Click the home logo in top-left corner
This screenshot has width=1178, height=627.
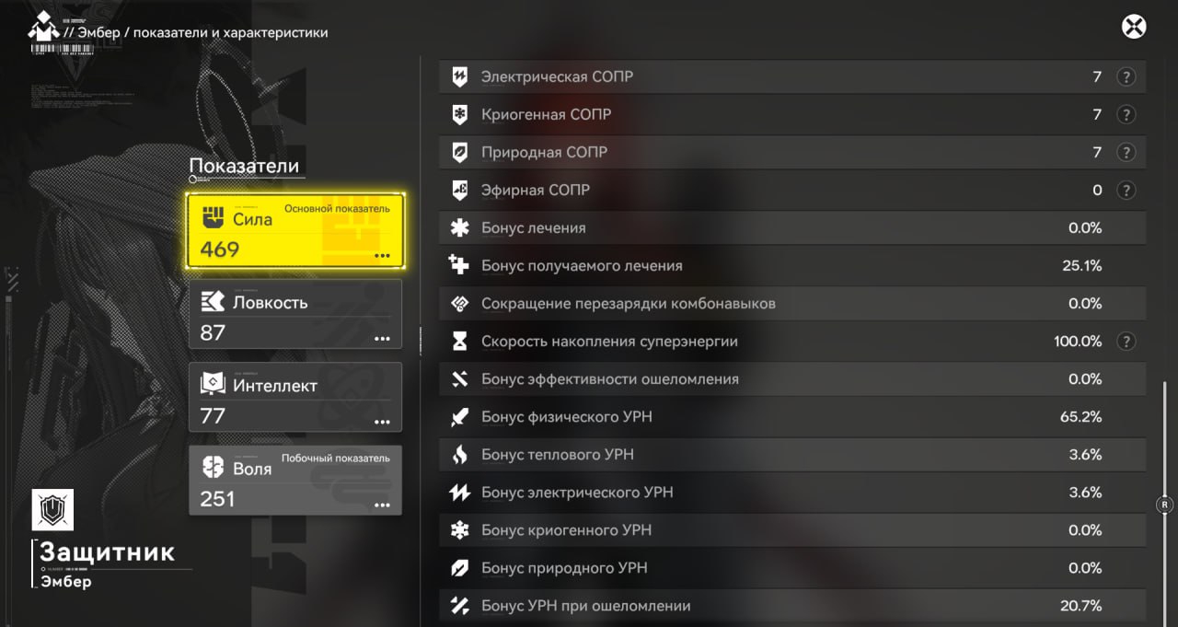coord(43,31)
